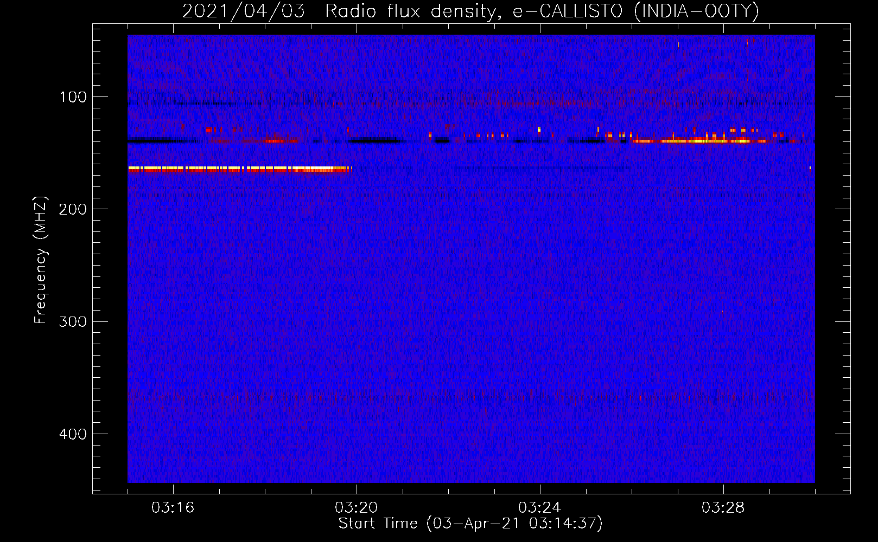Click the 'Frequency (MHZ)' axis label
The image size is (878, 542).
pyautogui.click(x=40, y=260)
